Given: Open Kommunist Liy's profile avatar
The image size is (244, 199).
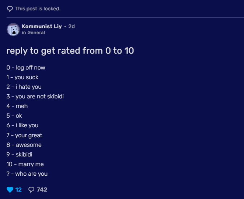Looking at the screenshot, I should click(13, 29).
